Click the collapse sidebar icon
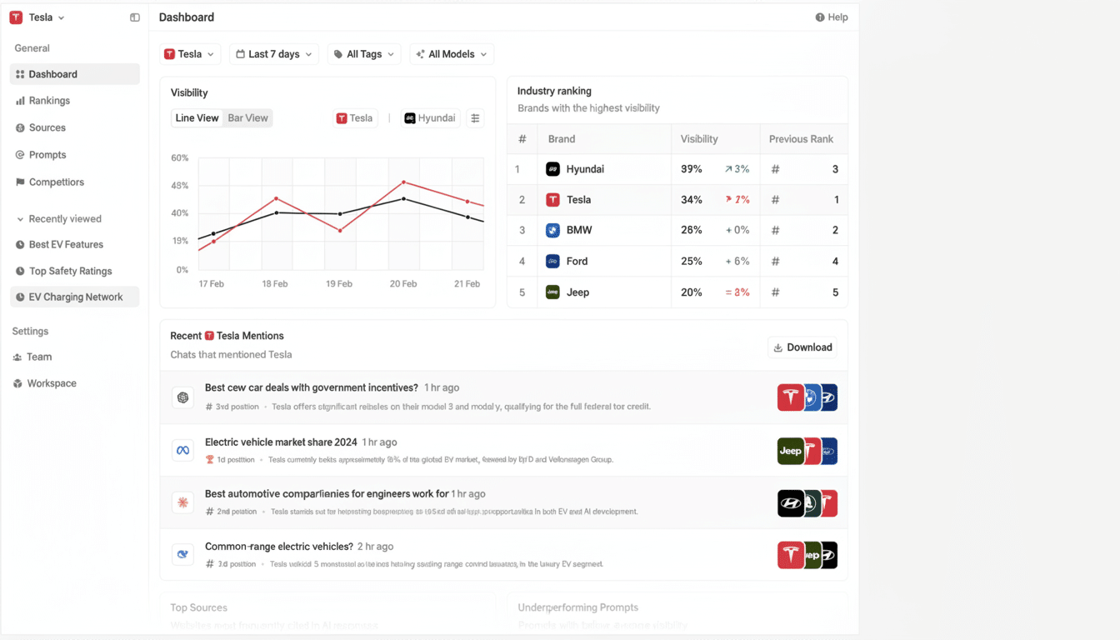This screenshot has height=640, width=1120. 134,17
